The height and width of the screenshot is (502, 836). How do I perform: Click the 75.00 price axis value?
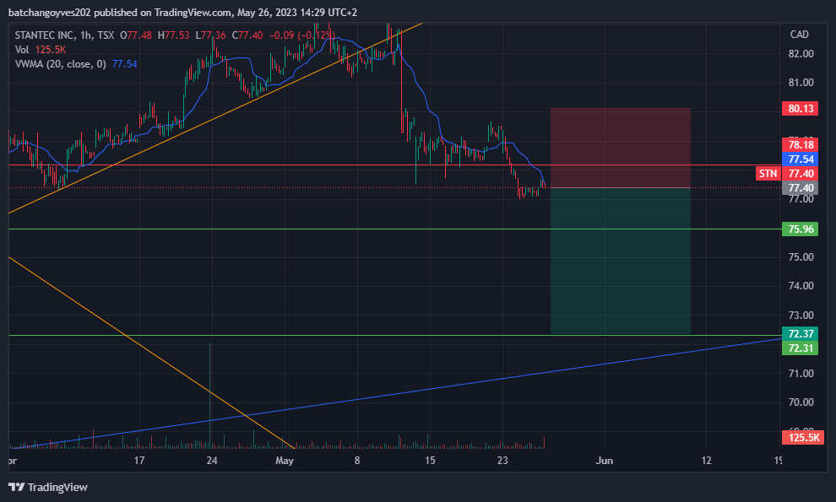coord(801,256)
